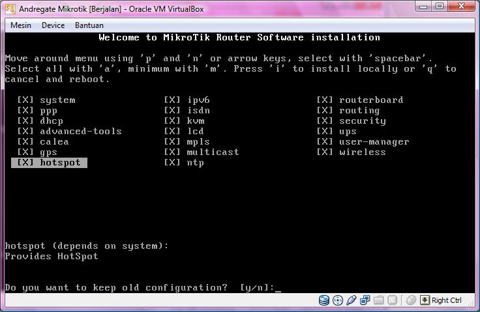Toggle the gps package checkbox
The width and height of the screenshot is (480, 312).
point(25,152)
